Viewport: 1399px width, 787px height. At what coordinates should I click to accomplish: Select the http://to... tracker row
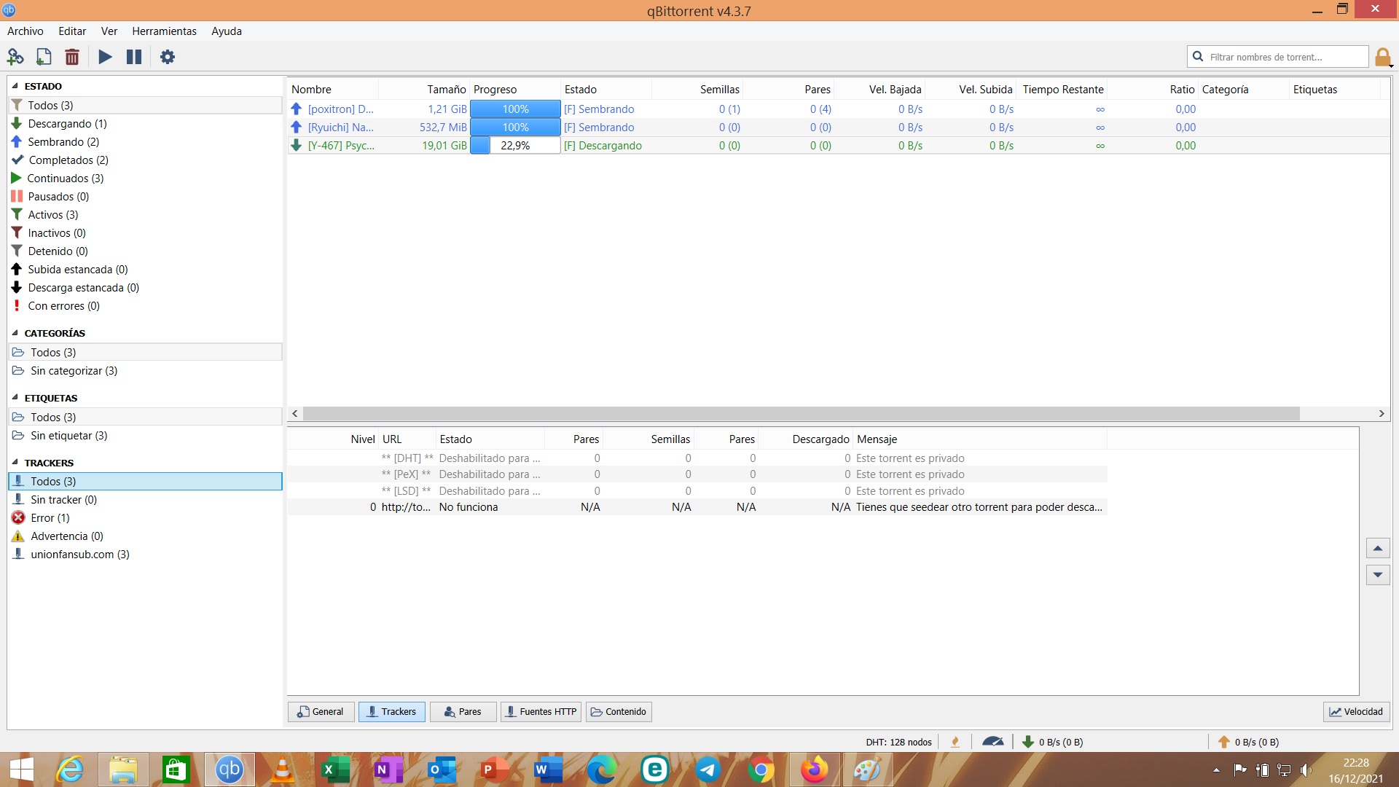coord(697,507)
